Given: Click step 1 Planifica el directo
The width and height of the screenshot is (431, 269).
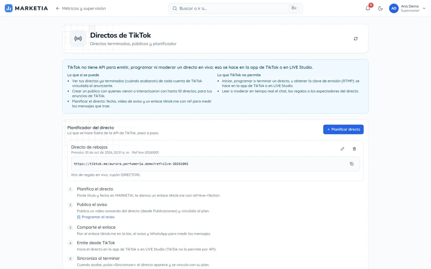Looking at the screenshot, I should click(95, 189).
